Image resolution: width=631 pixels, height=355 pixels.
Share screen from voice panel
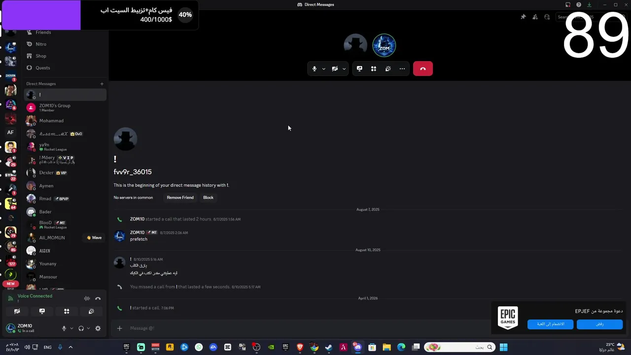point(42,311)
